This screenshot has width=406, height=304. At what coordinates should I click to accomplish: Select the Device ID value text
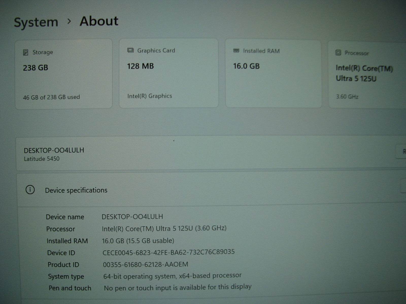tap(168, 252)
